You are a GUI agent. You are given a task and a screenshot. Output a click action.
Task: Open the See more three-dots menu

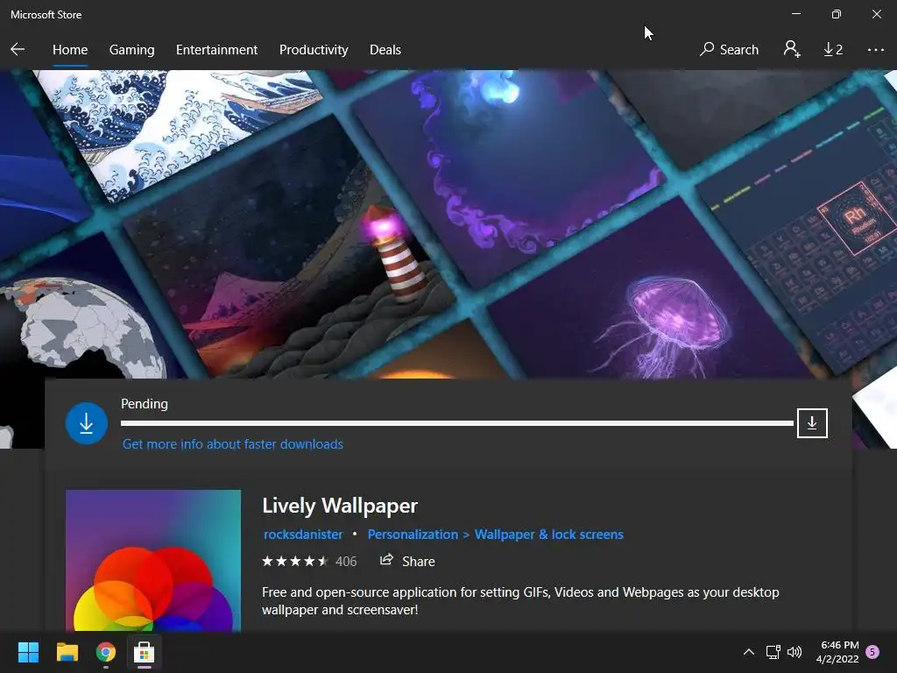pos(875,50)
